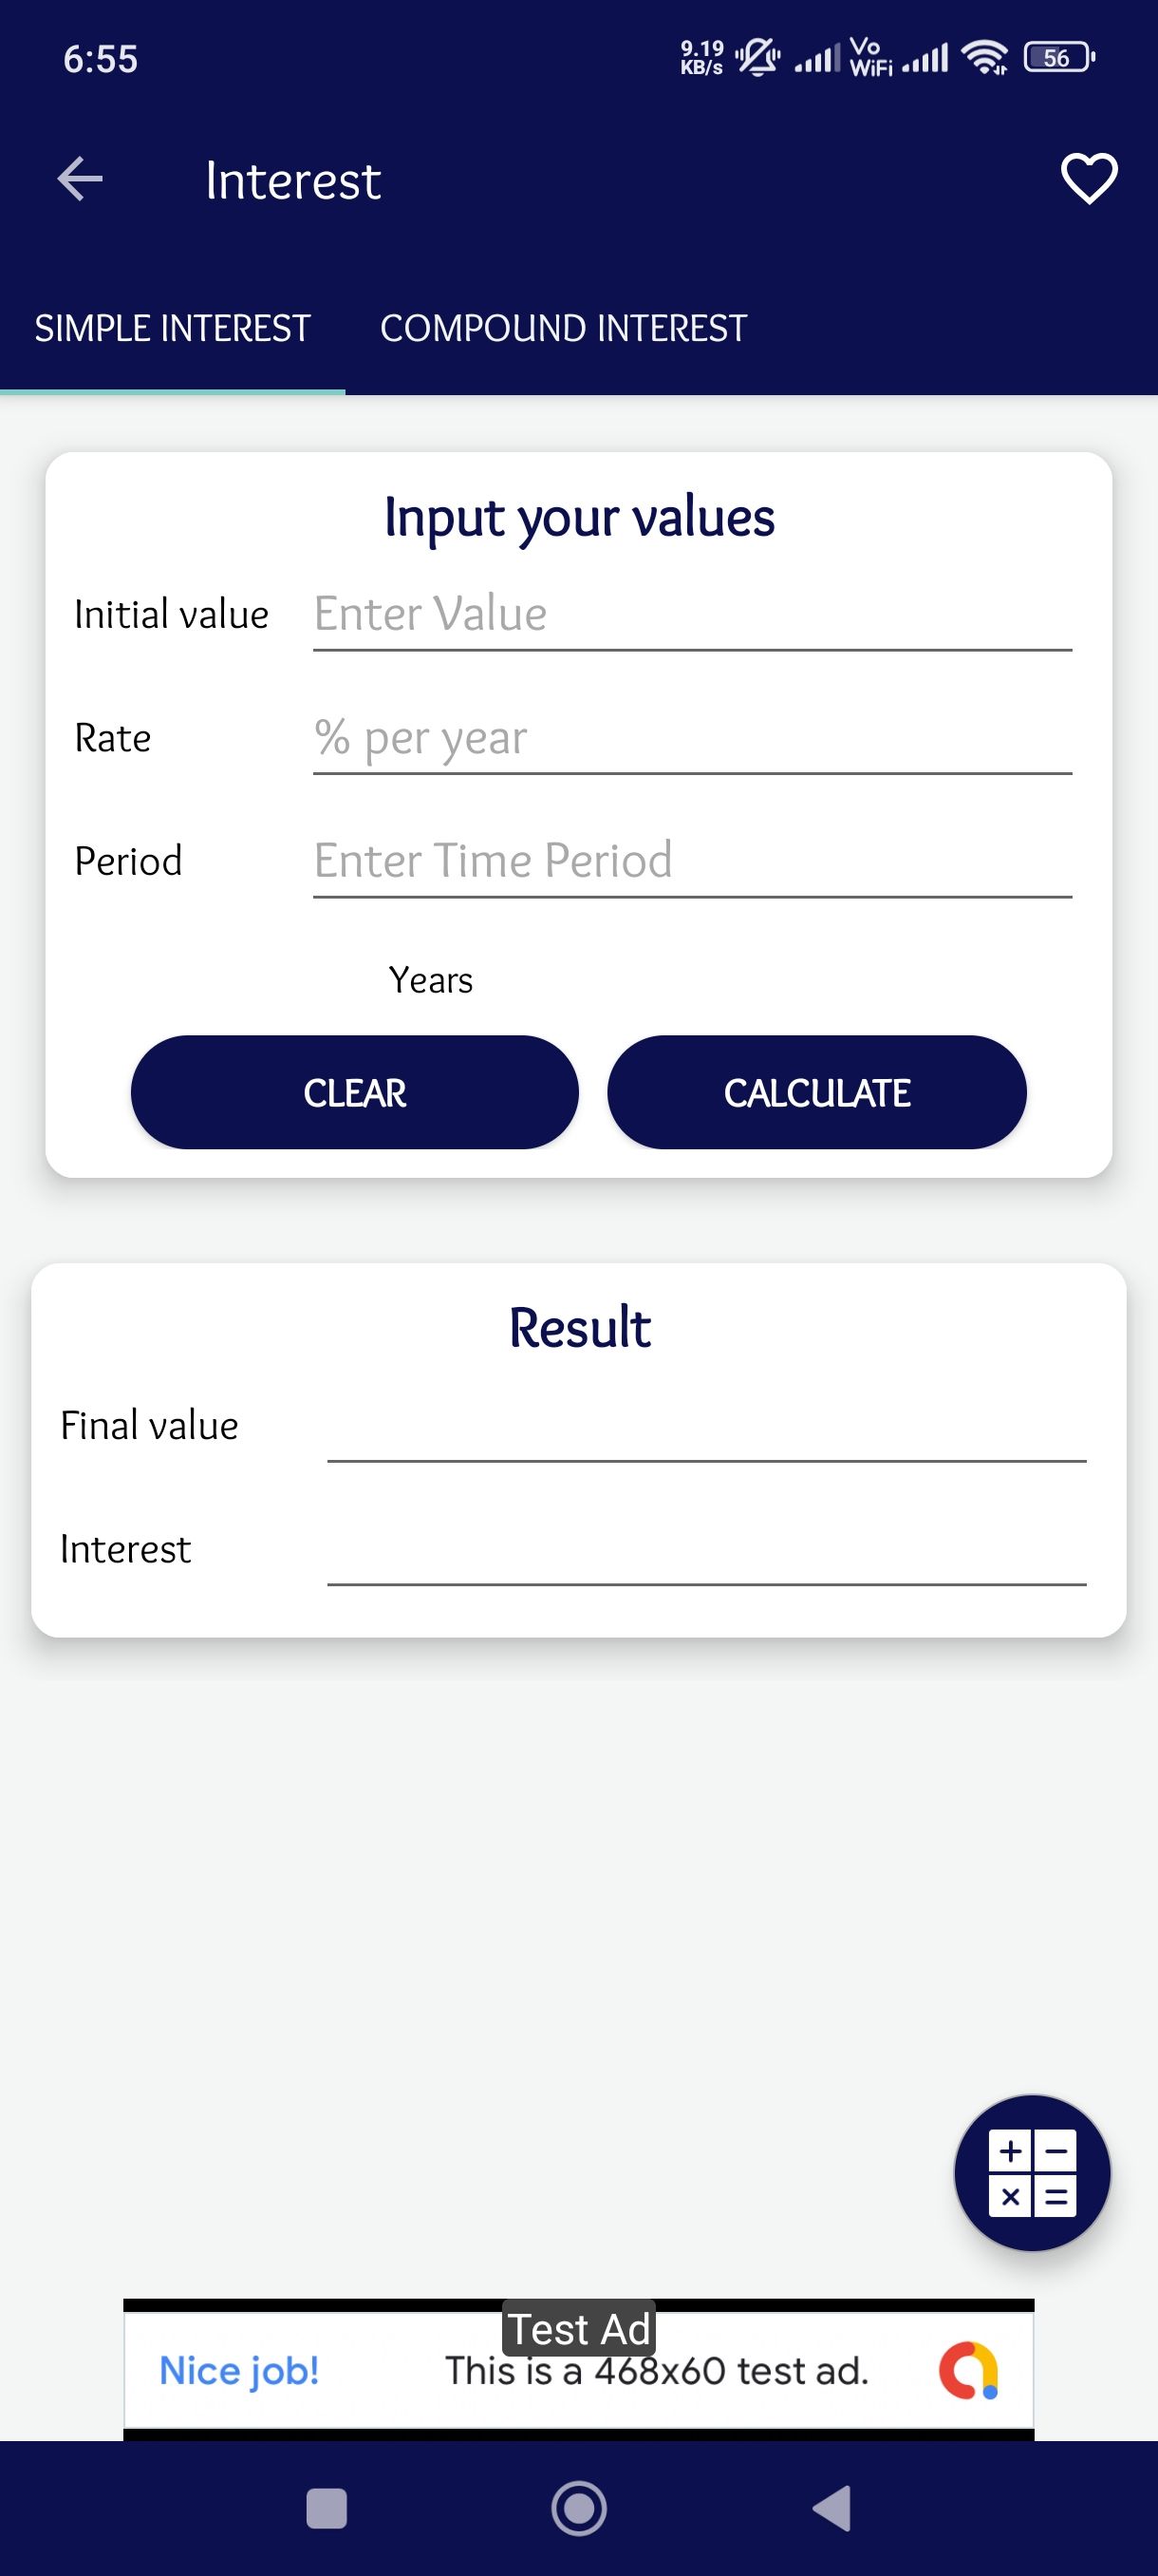Screen dimensions: 1158x2576
Task: Tap the Final value result field
Action: point(705,1427)
